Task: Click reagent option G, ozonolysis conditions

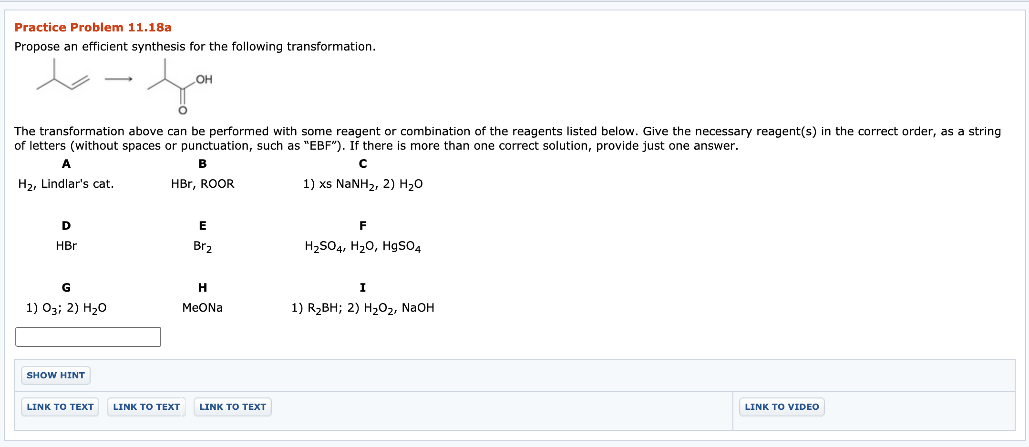Action: [66, 307]
